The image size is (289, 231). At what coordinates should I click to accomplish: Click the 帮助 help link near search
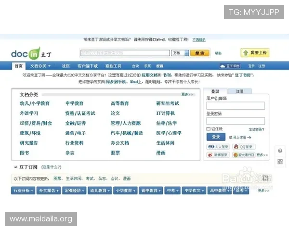218,53
